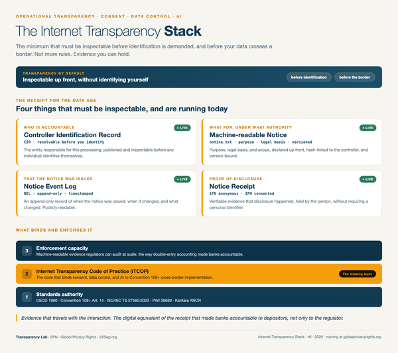This screenshot has height=353, width=398.
Task: Click 'TRANSPARENCY BY DEFAULT' banner label
Action: 53,74
